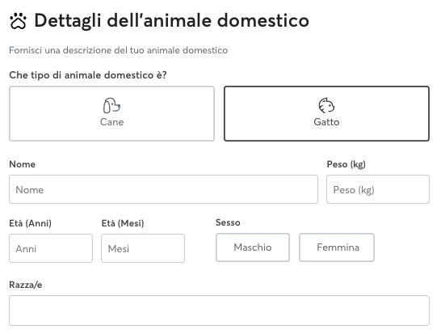Click into the Mesi age field

click(143, 248)
